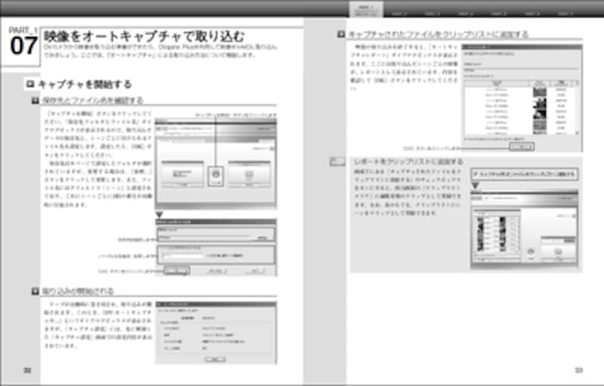Click the bottom button in the DV auto capture dialog
The width and height of the screenshot is (604, 386).
click(x=215, y=359)
